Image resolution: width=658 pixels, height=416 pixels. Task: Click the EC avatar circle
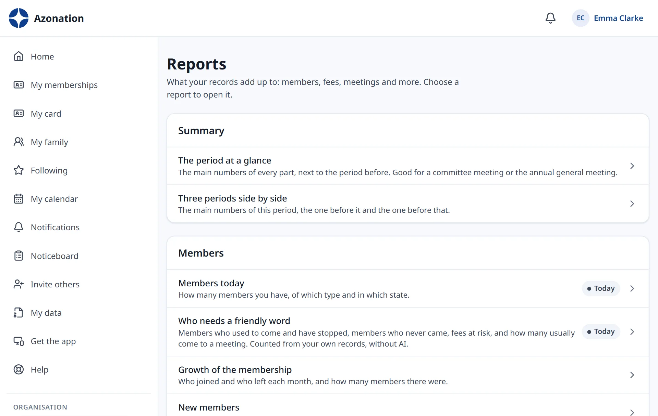point(581,18)
